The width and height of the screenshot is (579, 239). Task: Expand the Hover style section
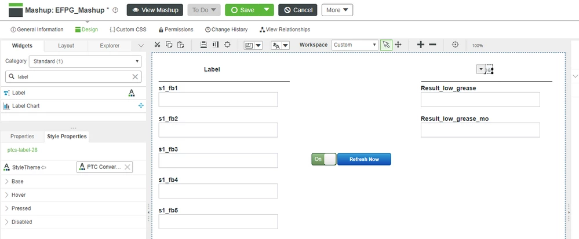coord(6,195)
